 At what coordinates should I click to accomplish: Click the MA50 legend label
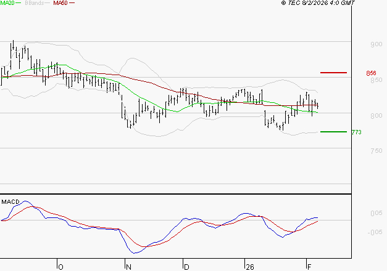pyautogui.click(x=60, y=3)
